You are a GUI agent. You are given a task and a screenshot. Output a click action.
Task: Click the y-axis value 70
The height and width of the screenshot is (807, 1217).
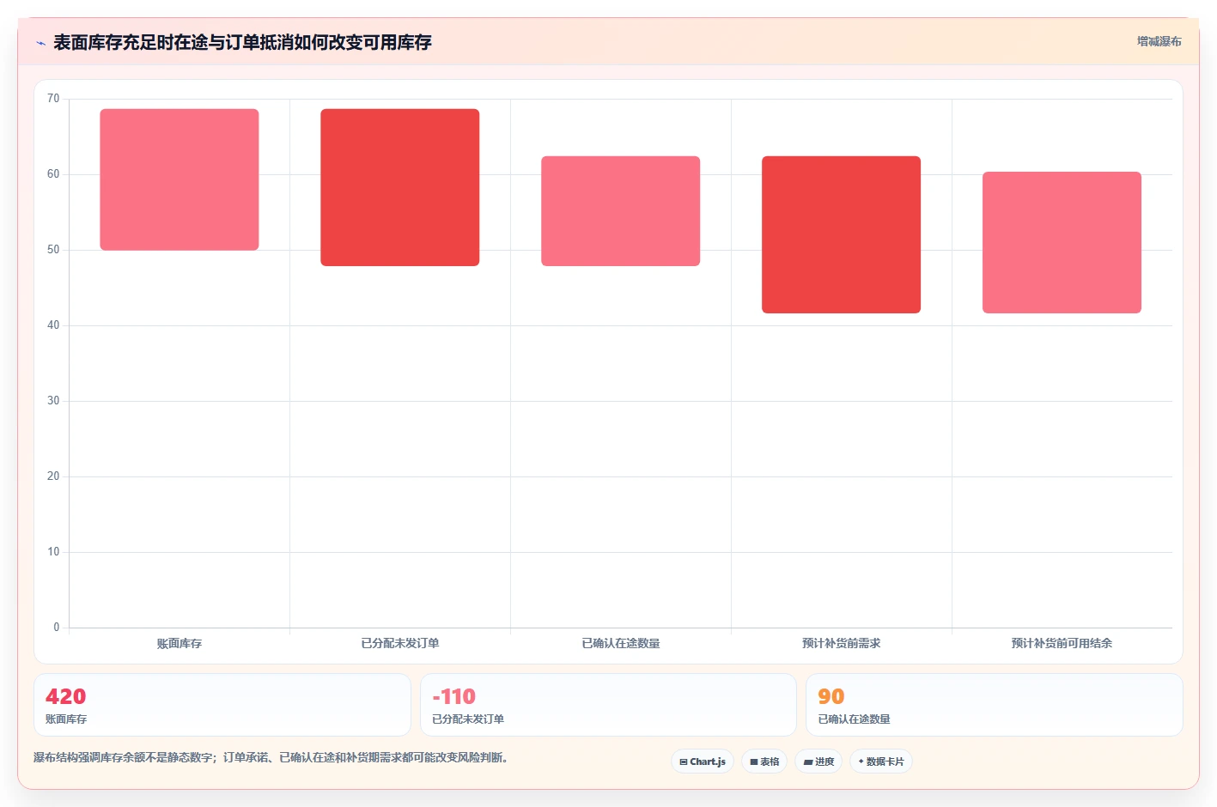53,99
